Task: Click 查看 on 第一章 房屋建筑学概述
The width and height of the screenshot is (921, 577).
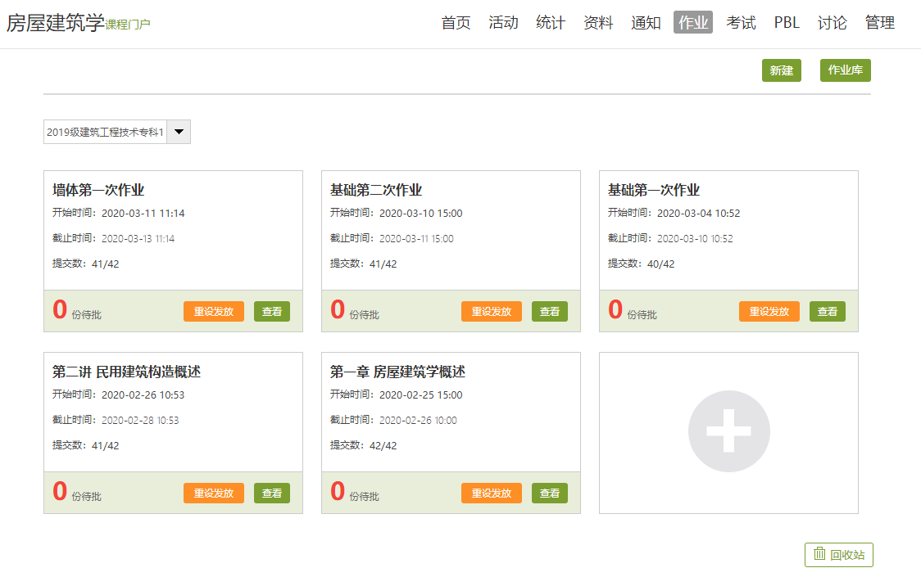Action: pyautogui.click(x=550, y=494)
